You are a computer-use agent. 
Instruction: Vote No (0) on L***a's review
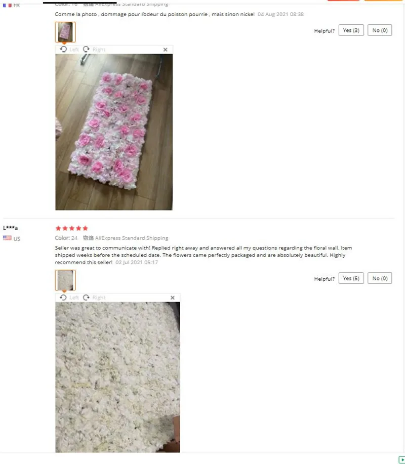point(380,278)
